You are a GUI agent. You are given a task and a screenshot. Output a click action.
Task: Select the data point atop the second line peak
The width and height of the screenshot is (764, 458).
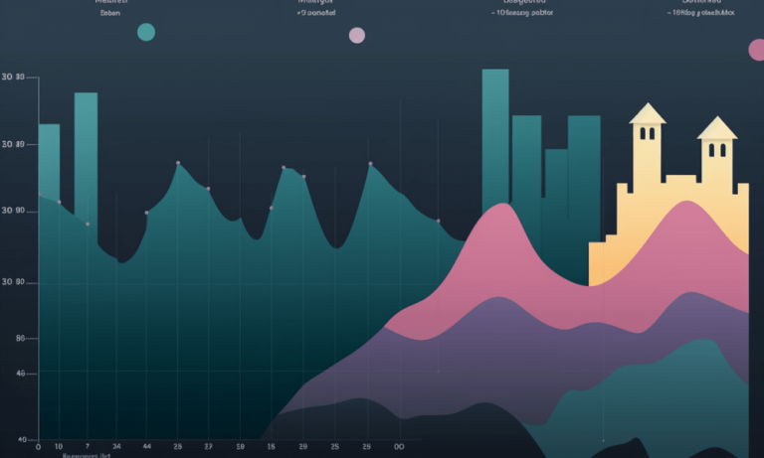click(x=284, y=168)
